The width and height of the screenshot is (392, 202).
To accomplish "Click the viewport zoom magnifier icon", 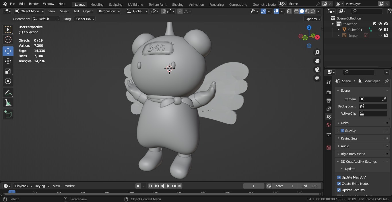I will 317,52.
